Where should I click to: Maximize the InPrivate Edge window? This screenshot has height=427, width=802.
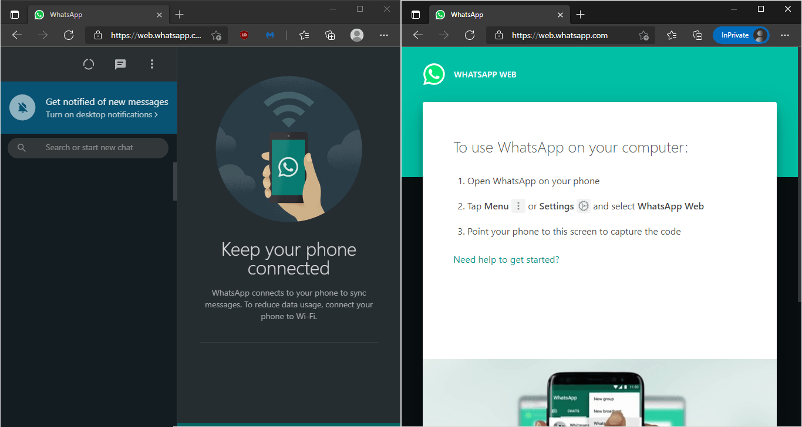(761, 9)
